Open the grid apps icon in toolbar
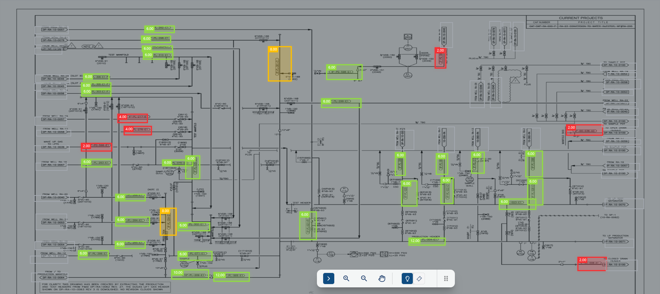 tap(446, 279)
